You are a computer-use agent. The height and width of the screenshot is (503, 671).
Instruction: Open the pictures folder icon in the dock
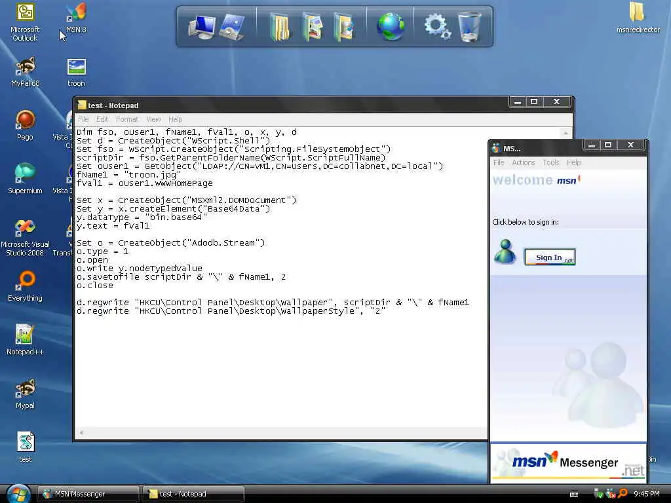pyautogui.click(x=313, y=27)
